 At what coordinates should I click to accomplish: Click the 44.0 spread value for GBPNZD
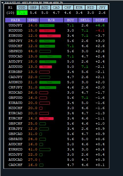tap(33, 51)
